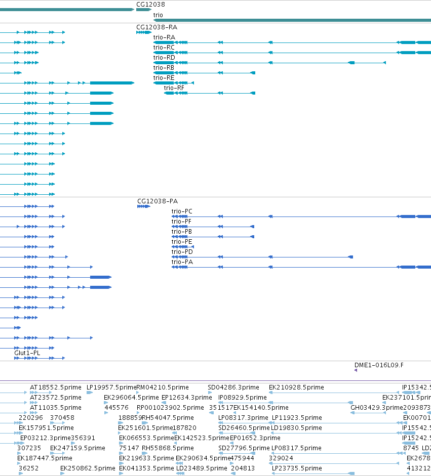Select the LP08317.5prime EST label
The width and height of the screenshot is (431, 476).
[296, 448]
